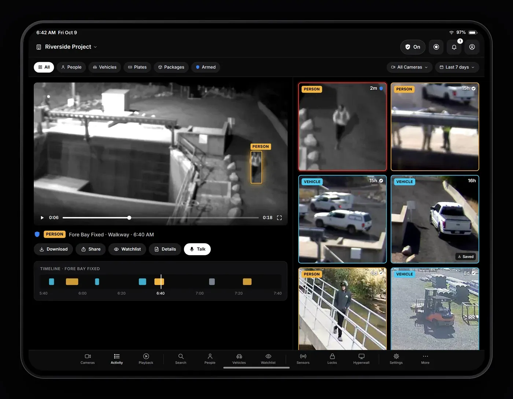Click the video progress scrubber handle
Viewport: 513px width, 399px height.
(129, 218)
